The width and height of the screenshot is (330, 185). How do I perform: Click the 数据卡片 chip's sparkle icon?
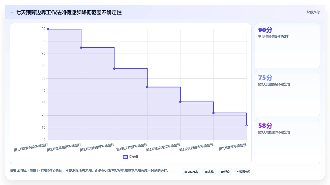(237, 172)
